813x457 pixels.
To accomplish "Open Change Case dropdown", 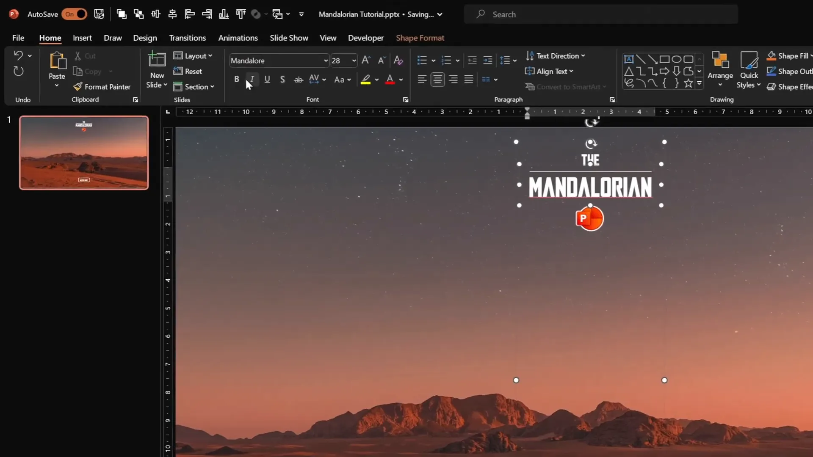I will pyautogui.click(x=343, y=79).
